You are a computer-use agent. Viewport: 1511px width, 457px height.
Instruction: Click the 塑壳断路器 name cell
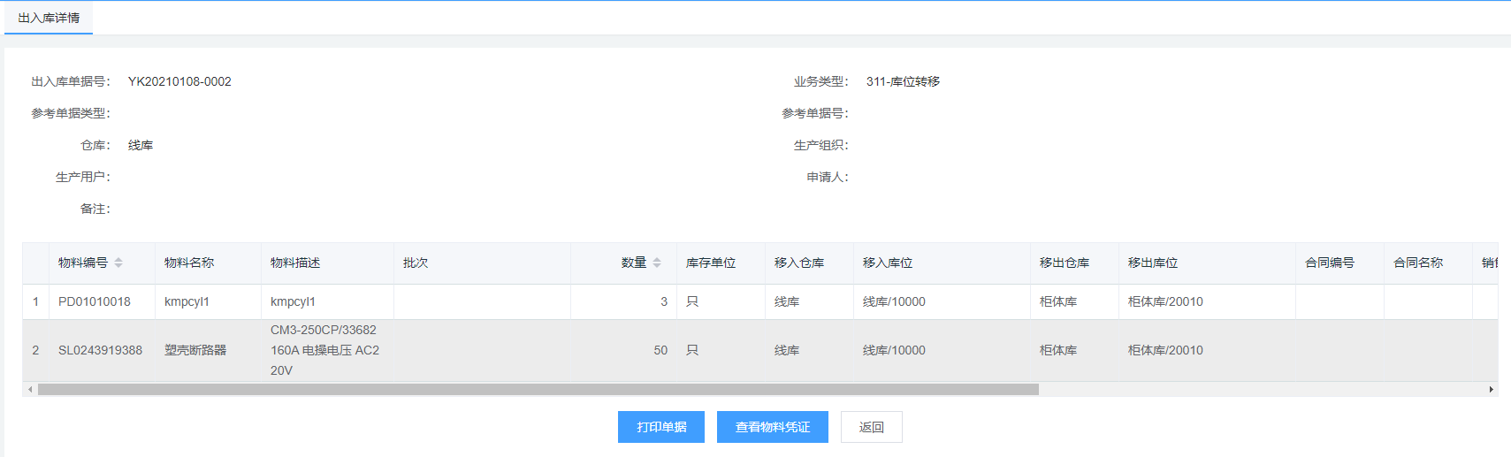pyautogui.click(x=195, y=350)
